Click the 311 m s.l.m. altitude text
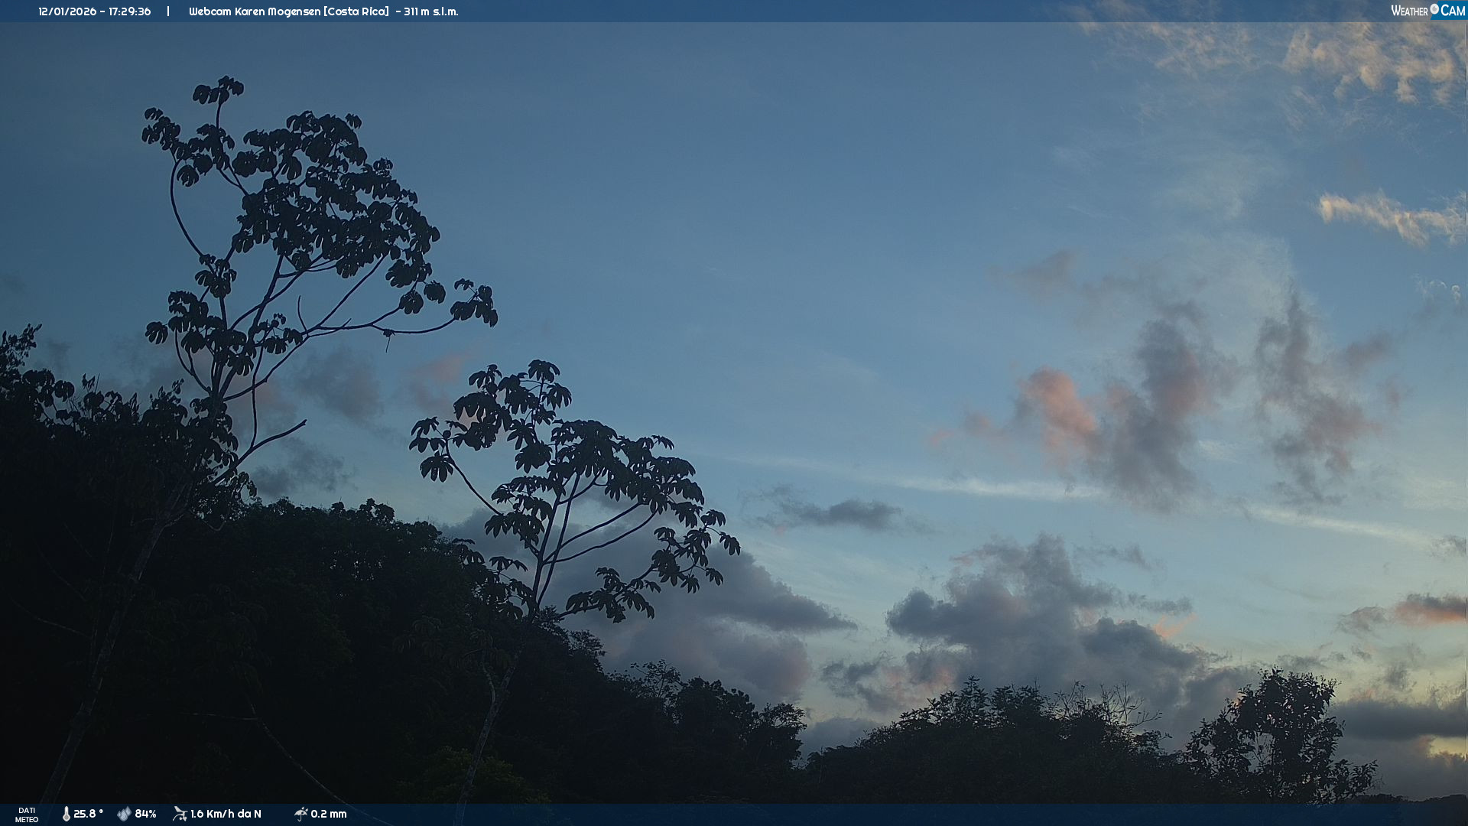The image size is (1468, 826). pyautogui.click(x=430, y=11)
